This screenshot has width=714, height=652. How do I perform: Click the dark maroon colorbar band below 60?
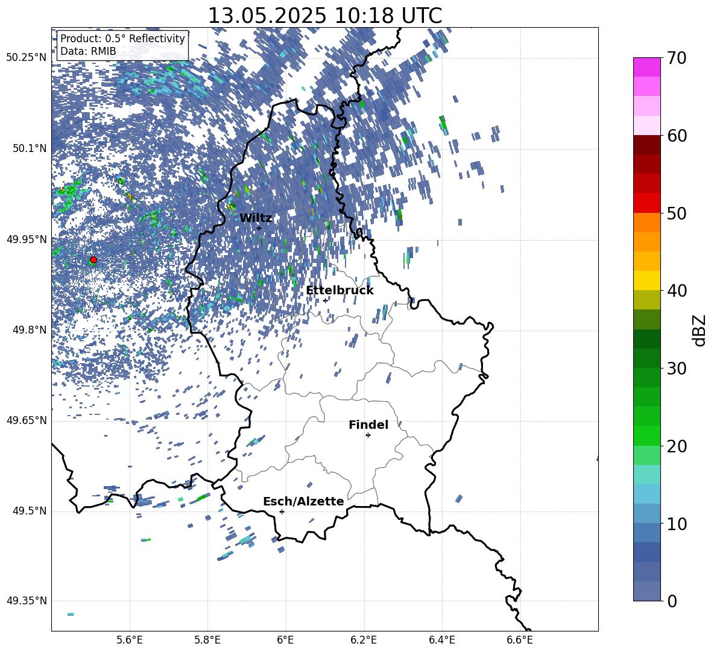click(646, 145)
